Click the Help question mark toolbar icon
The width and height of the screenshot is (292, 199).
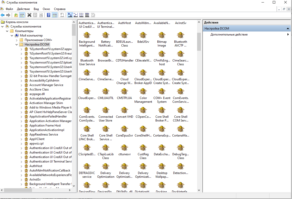[x=49, y=15]
